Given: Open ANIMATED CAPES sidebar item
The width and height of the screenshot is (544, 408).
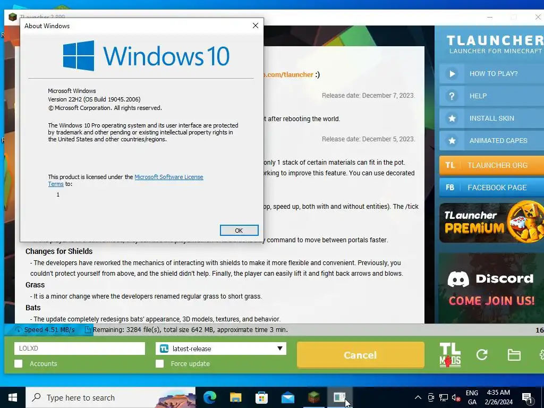Looking at the screenshot, I should tap(491, 140).
